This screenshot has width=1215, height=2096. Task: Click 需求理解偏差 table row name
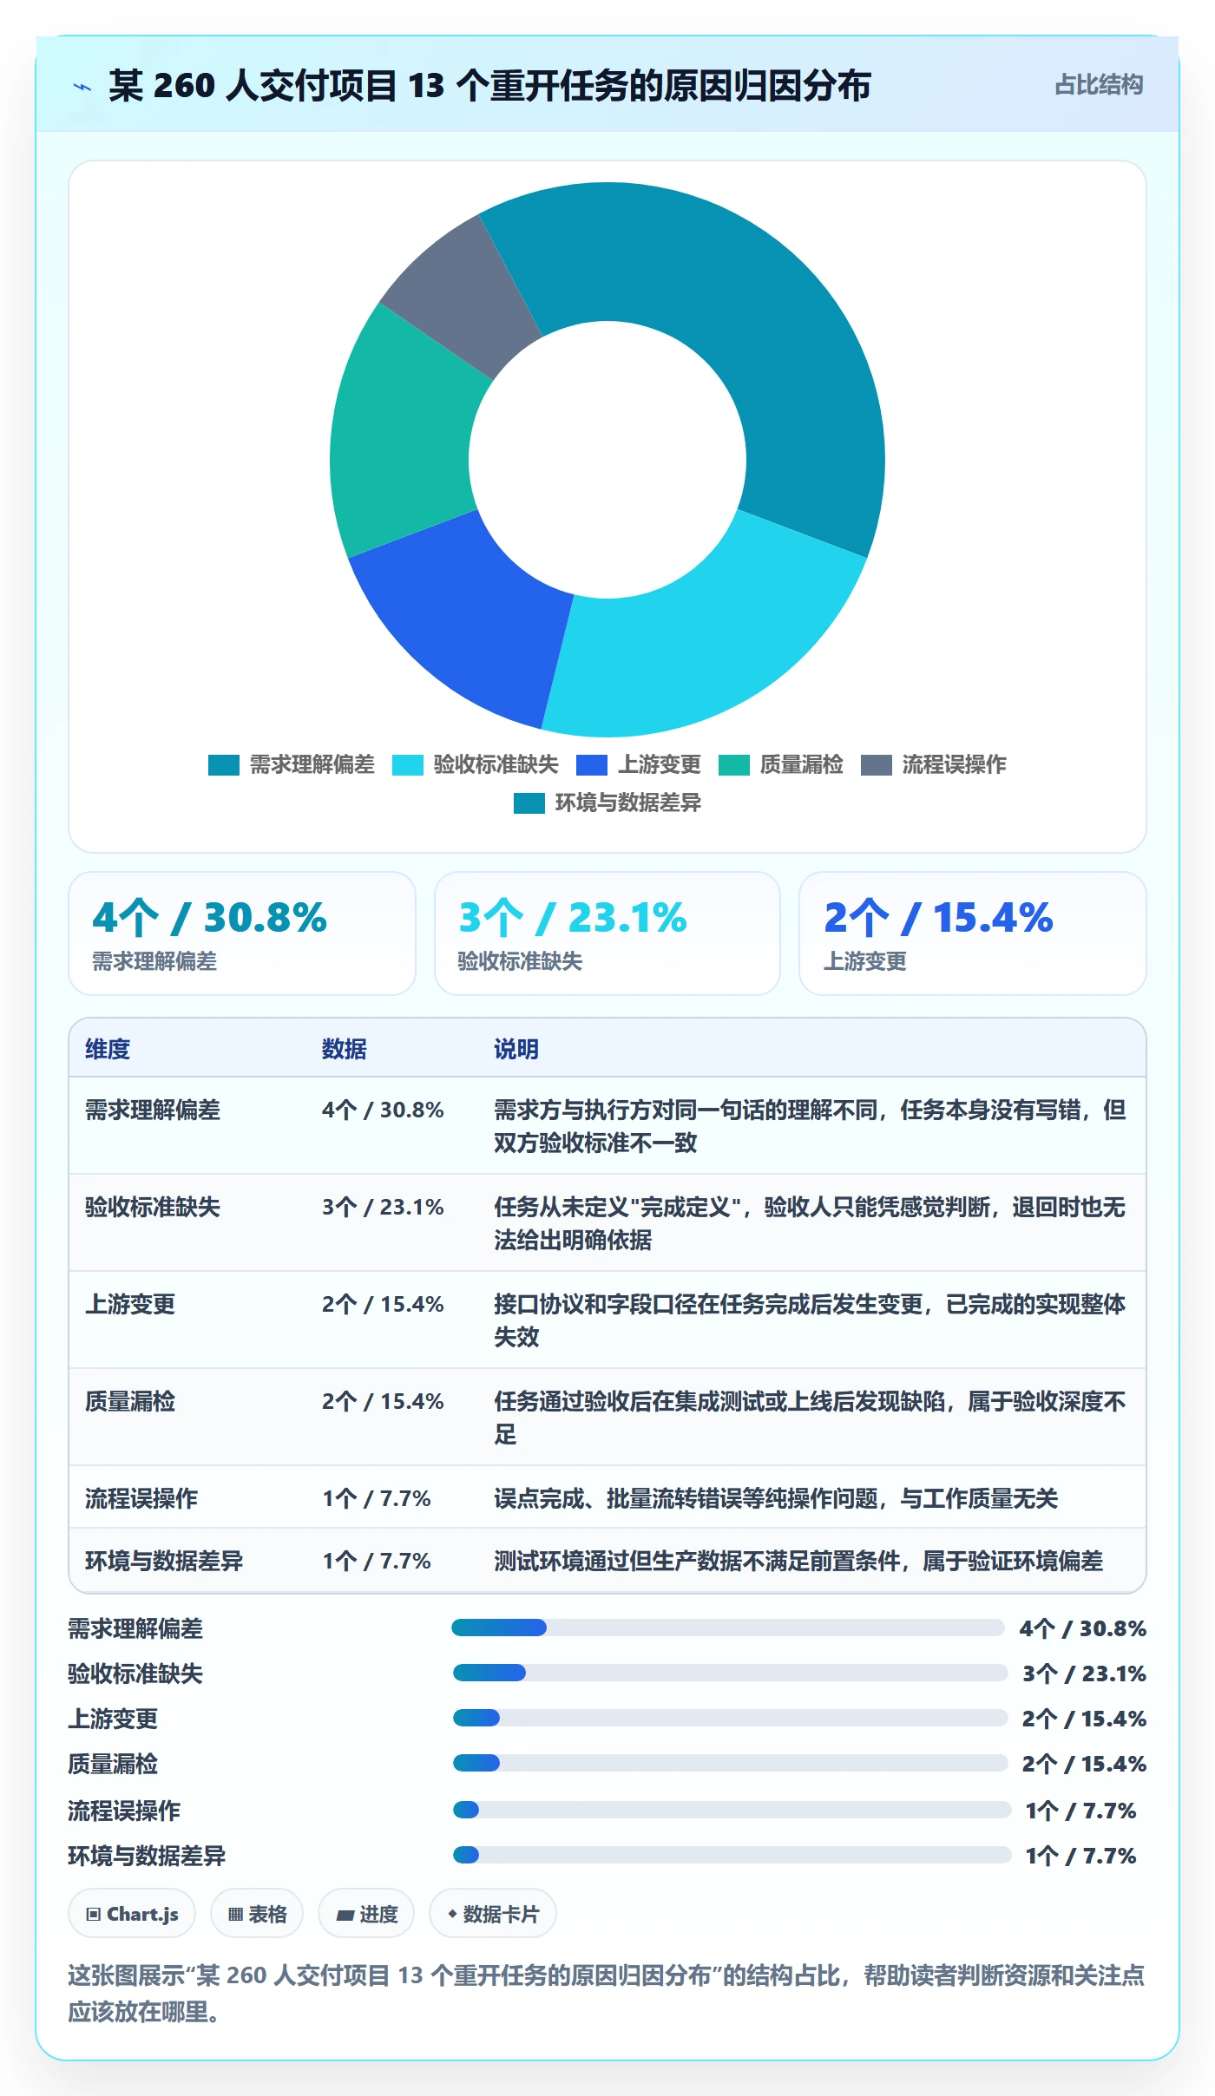point(153,1110)
